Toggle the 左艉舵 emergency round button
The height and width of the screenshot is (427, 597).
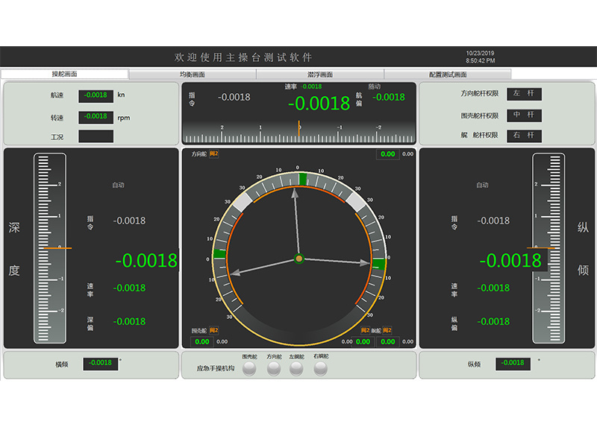point(297,368)
